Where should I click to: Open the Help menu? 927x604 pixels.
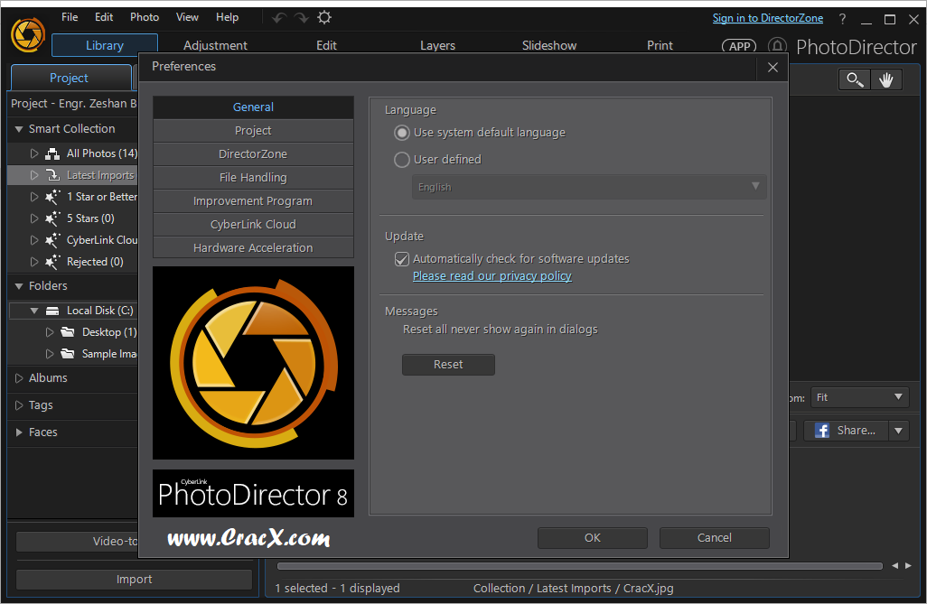228,17
